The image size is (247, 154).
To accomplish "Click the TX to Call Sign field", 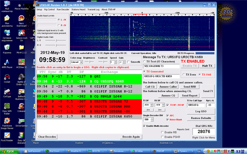I will click(x=195, y=105).
